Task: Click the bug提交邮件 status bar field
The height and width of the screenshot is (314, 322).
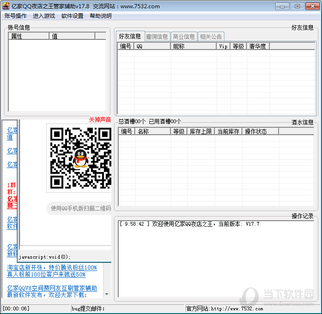Action: pos(127,309)
